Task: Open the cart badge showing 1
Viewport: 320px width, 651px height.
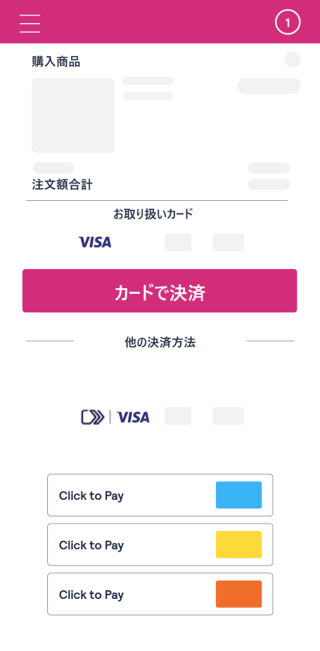Action: tap(288, 22)
